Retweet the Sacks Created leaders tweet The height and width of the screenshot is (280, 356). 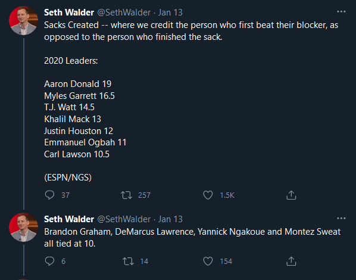coord(126,195)
